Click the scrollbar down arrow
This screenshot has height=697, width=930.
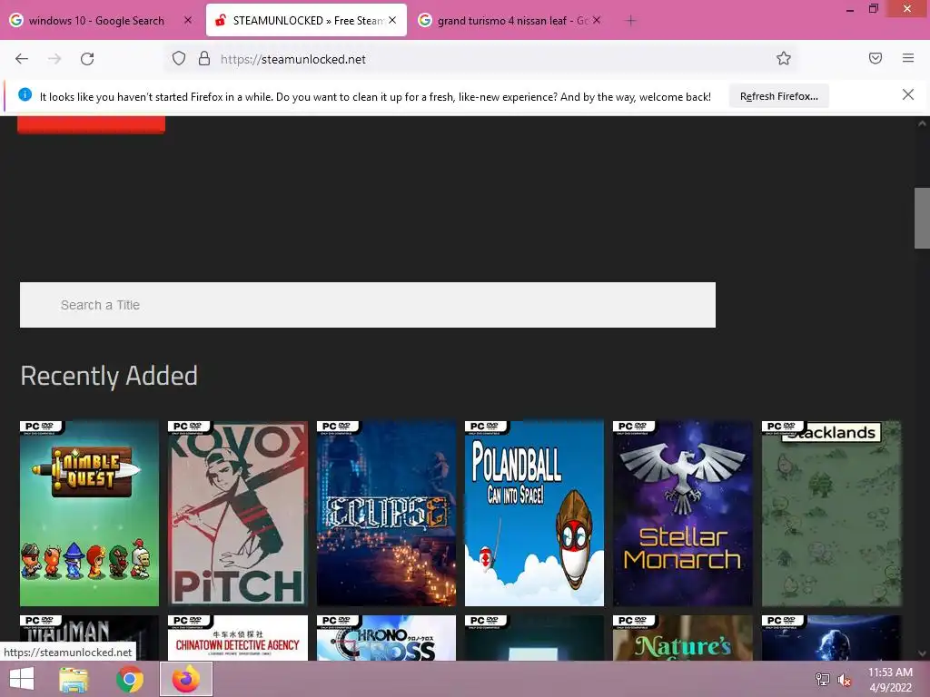[x=922, y=653]
